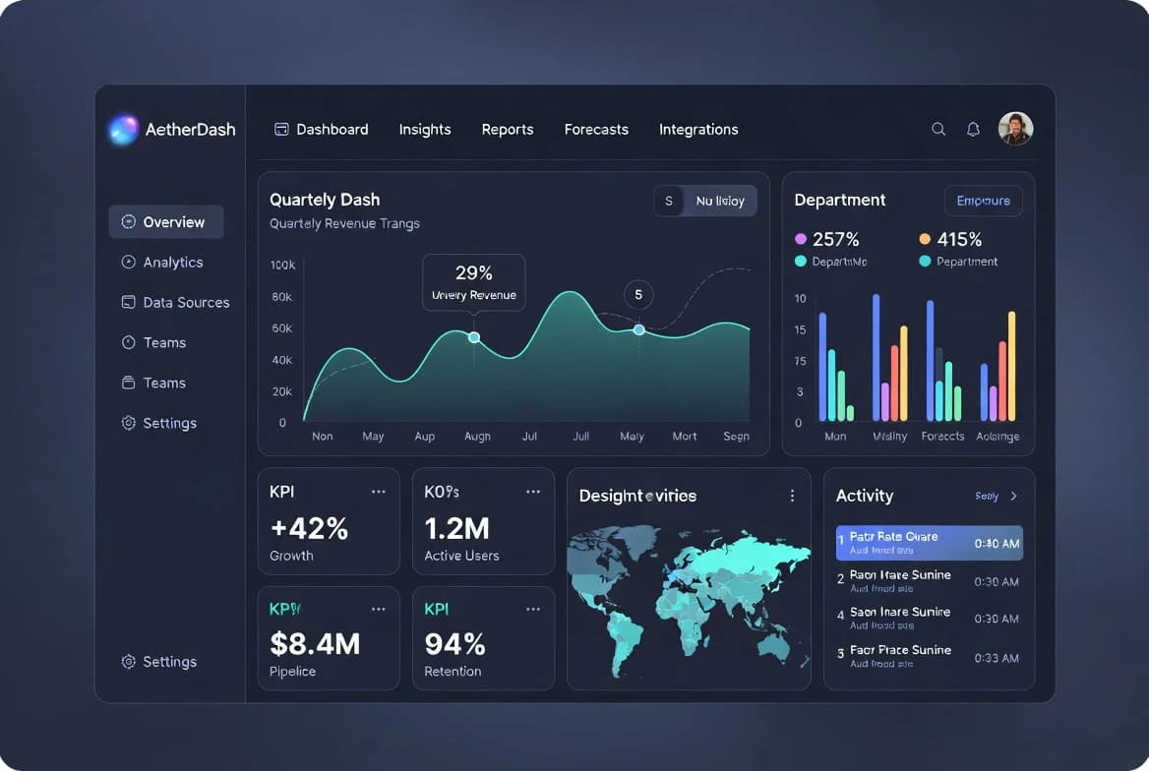Open the Active Users card options menu
The height and width of the screenshot is (771, 1149).
click(x=533, y=492)
